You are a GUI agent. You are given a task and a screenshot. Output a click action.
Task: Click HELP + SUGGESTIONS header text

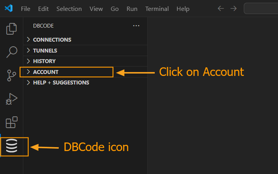(61, 83)
